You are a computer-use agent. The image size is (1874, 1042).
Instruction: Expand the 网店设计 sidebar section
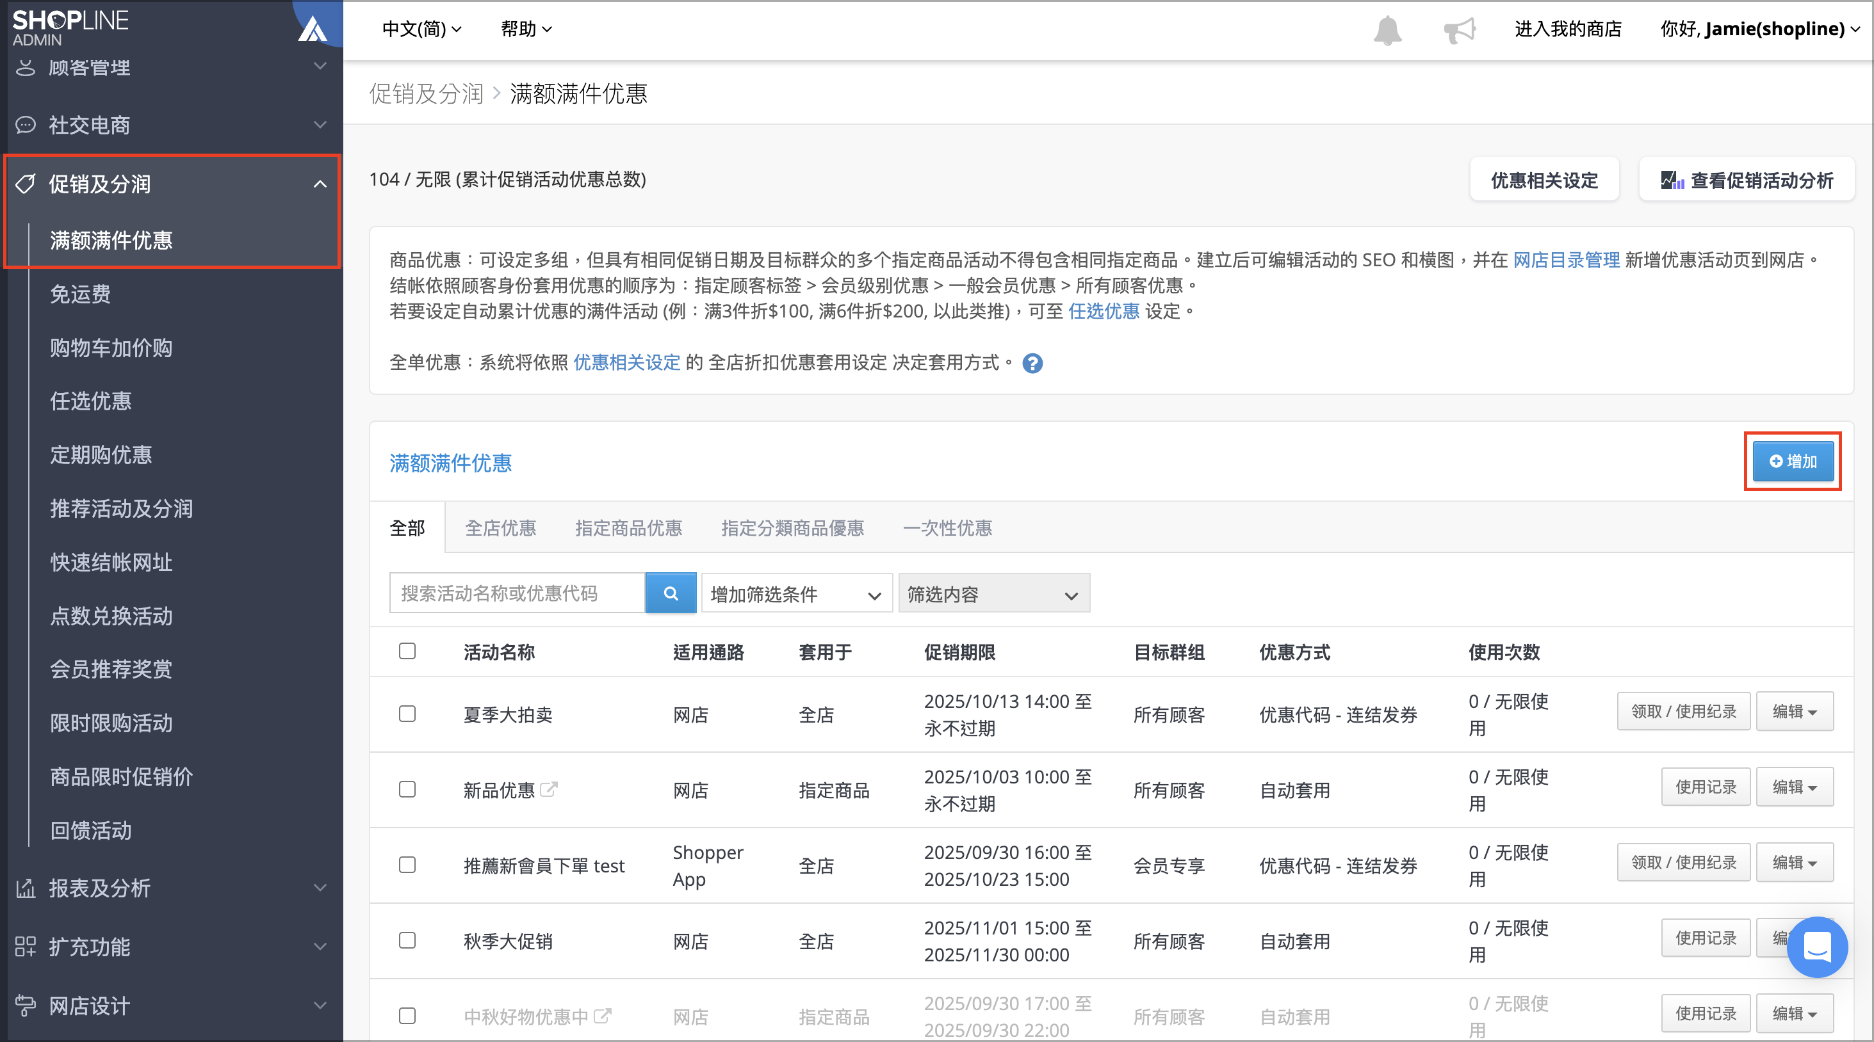pyautogui.click(x=320, y=1006)
